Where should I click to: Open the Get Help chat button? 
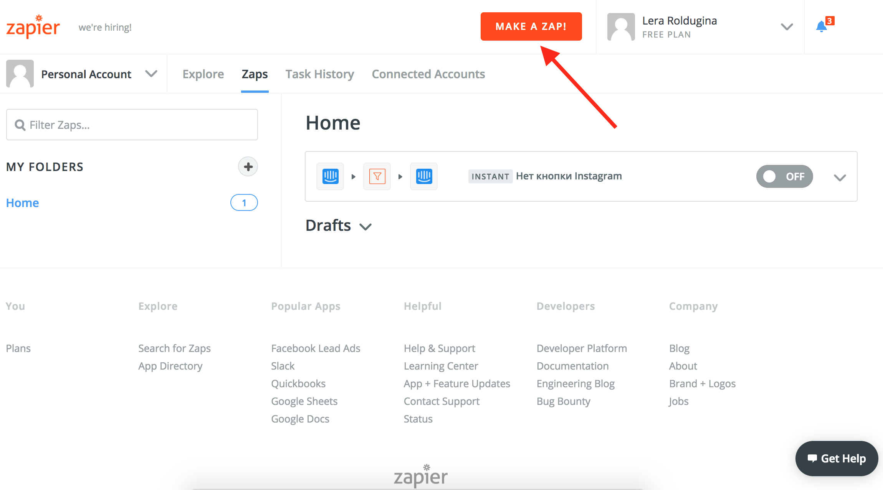pyautogui.click(x=837, y=459)
